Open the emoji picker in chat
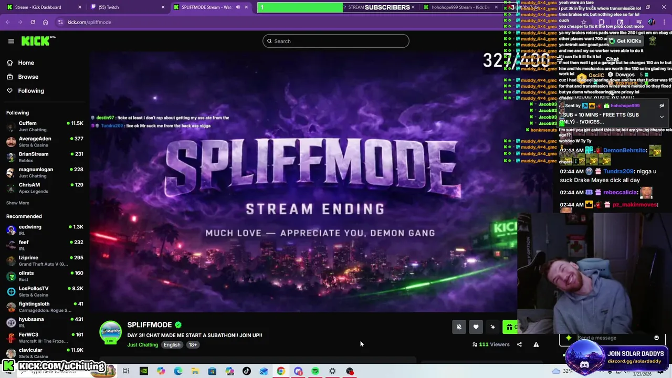The height and width of the screenshot is (378, 672). click(656, 338)
